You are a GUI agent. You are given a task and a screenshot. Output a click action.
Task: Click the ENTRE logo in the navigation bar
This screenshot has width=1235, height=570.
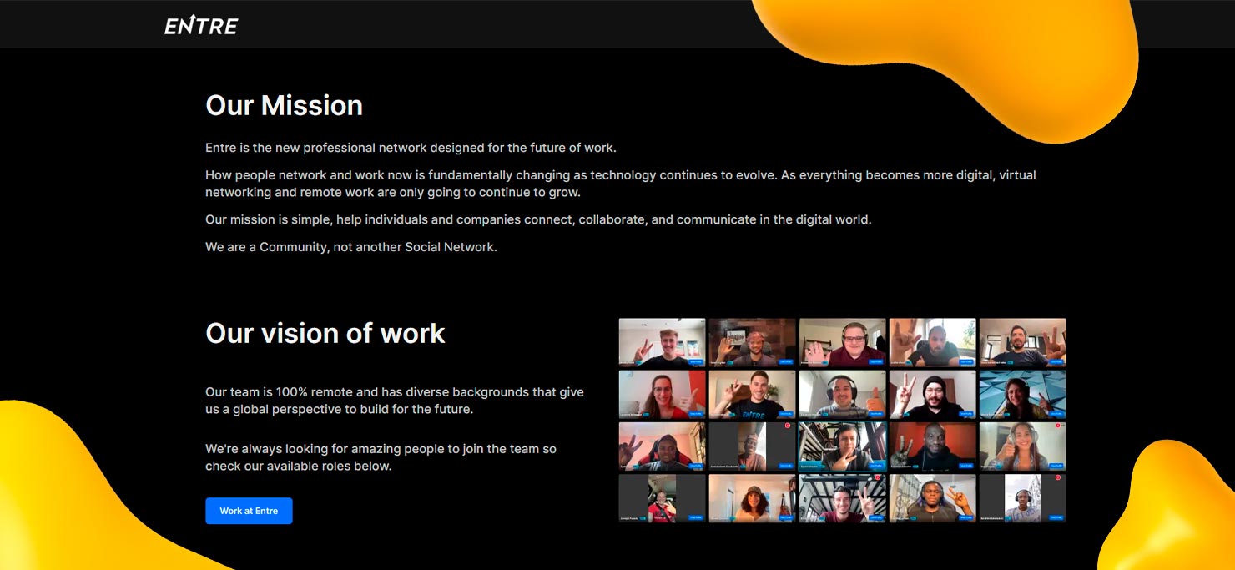point(199,24)
